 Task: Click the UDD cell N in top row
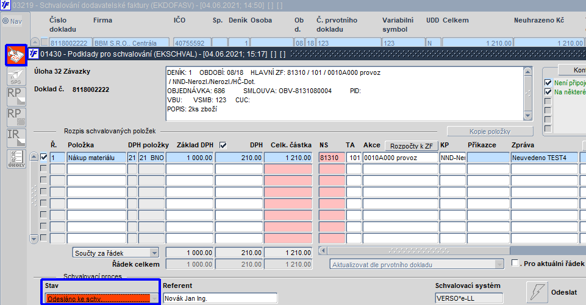[x=433, y=43]
